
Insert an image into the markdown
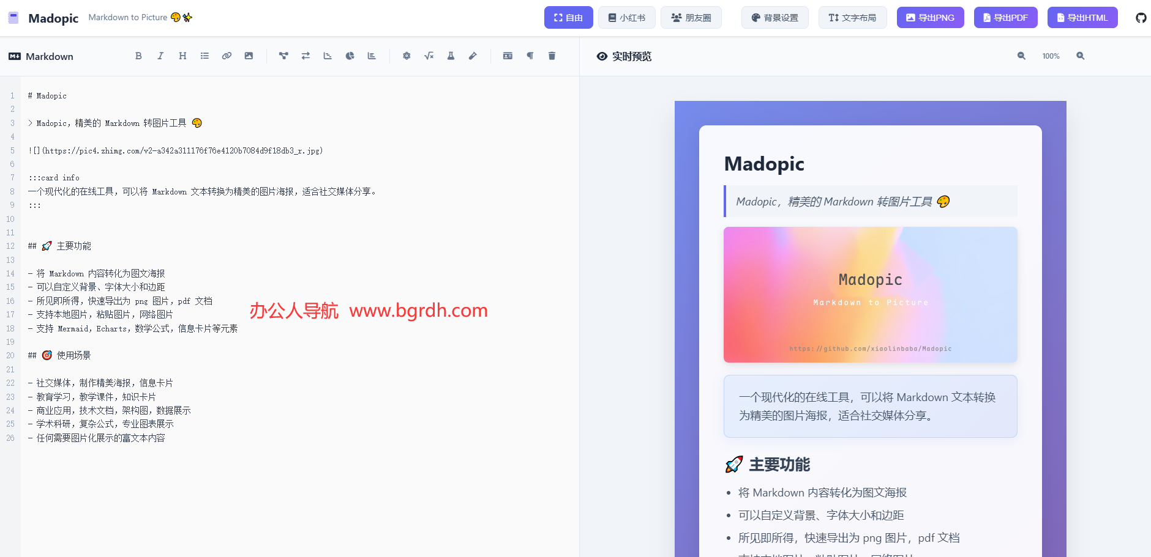[x=248, y=56]
